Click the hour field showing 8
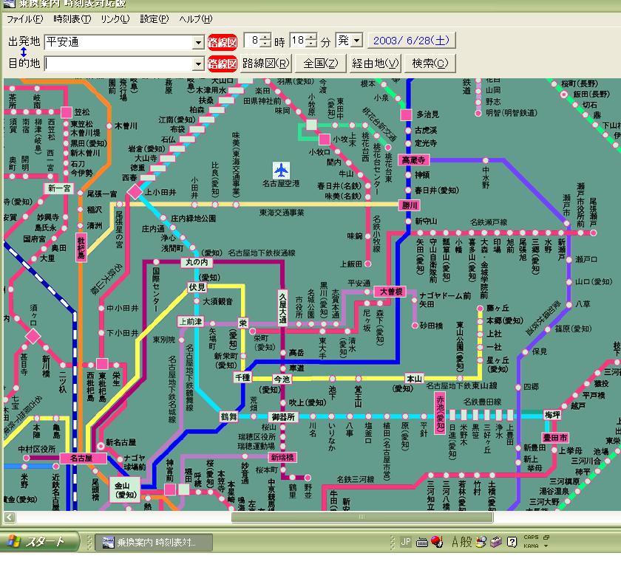Image resolution: width=621 pixels, height=567 pixels. point(253,41)
